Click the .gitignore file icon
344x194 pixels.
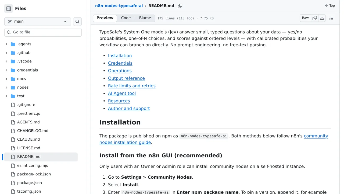pyautogui.click(x=13, y=105)
